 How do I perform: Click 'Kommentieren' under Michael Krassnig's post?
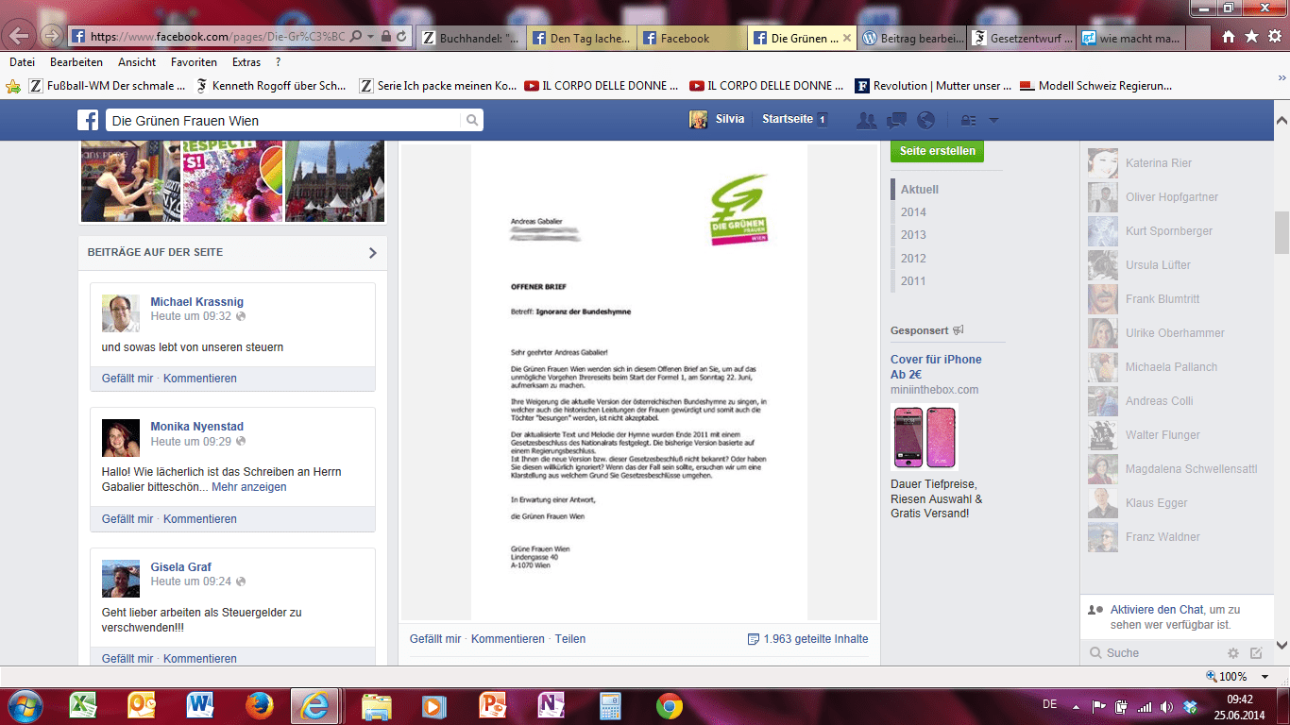[200, 379]
